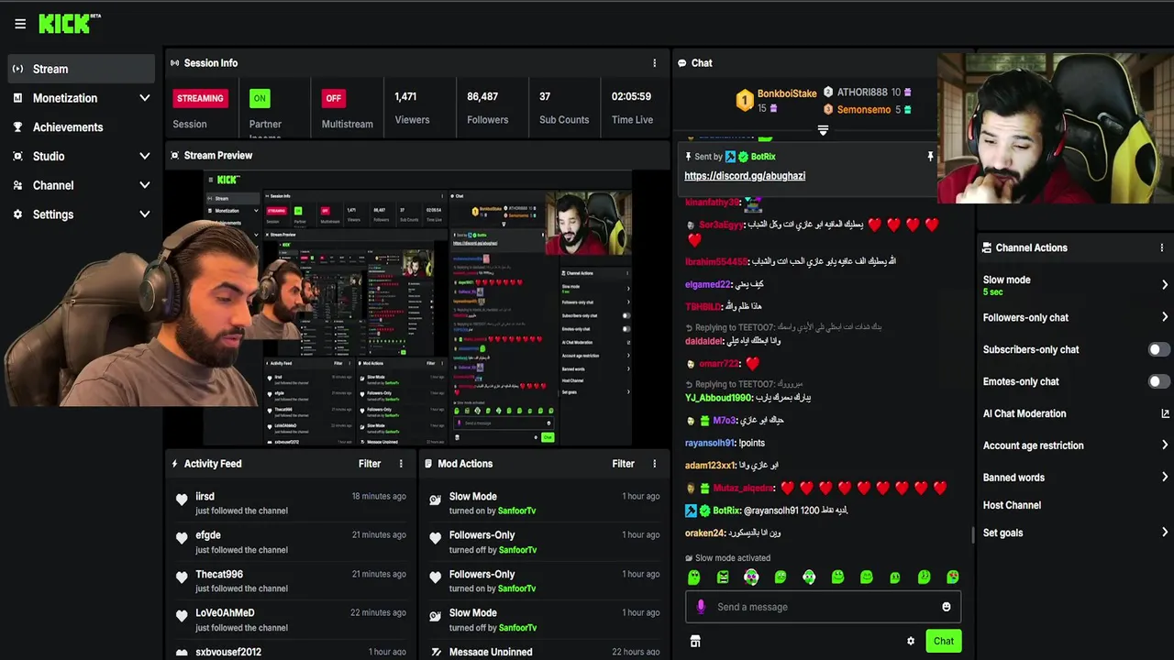Open the Activity Feed three-dot menu

401,464
